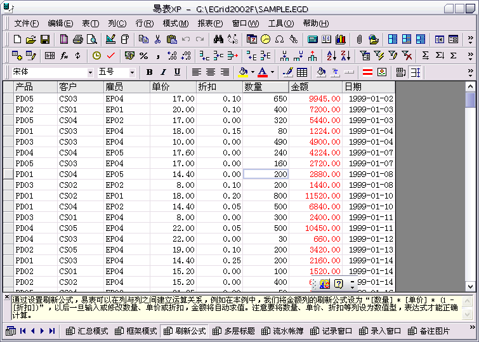
Task: Open the 五号 font size dropdown
Action: pyautogui.click(x=132, y=72)
